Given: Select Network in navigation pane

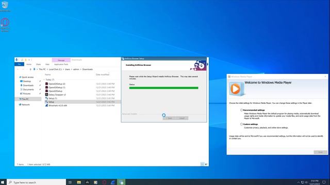Looking at the screenshot, I should [x=26, y=104].
